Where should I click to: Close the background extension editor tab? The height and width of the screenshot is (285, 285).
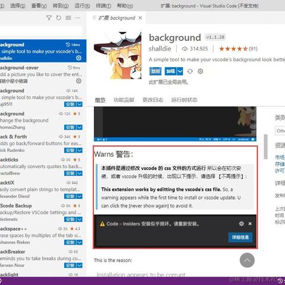(x=140, y=18)
